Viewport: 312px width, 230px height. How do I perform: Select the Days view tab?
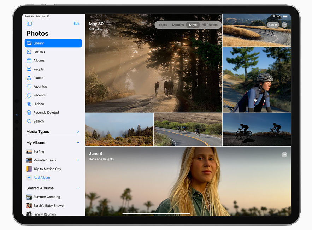tap(193, 25)
